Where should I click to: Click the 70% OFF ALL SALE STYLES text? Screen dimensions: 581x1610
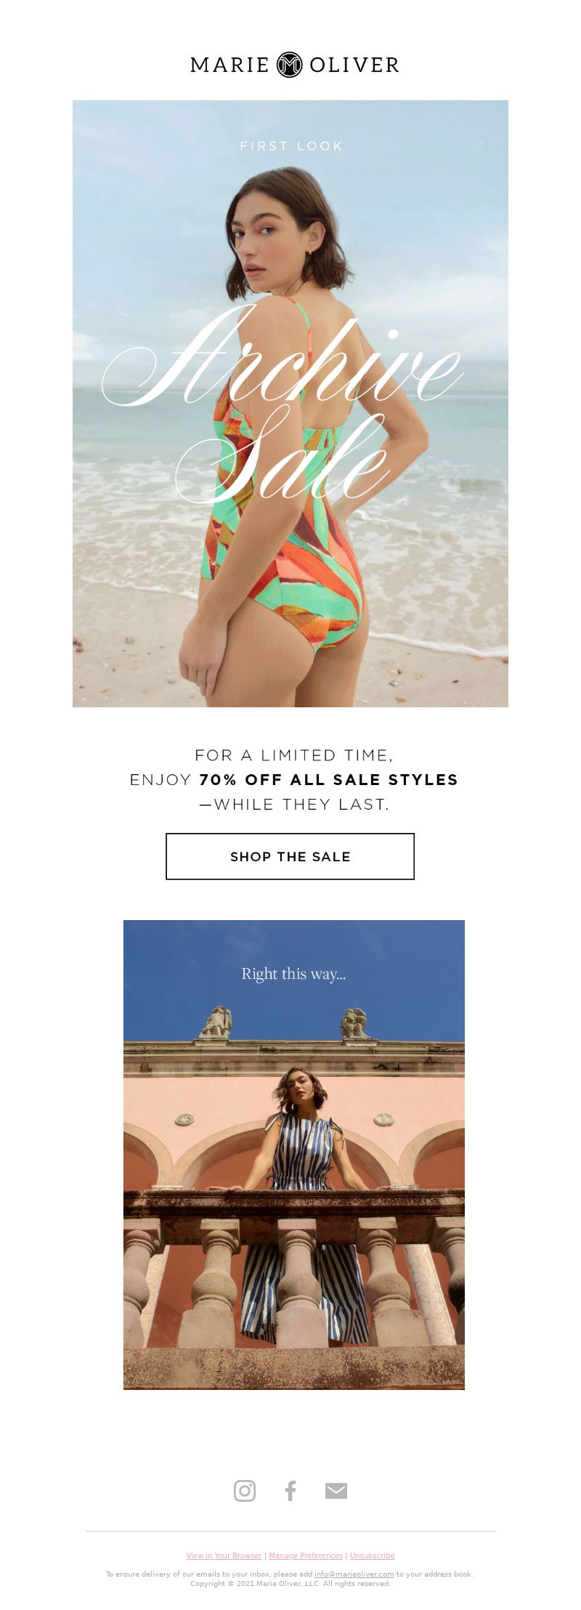(x=329, y=779)
